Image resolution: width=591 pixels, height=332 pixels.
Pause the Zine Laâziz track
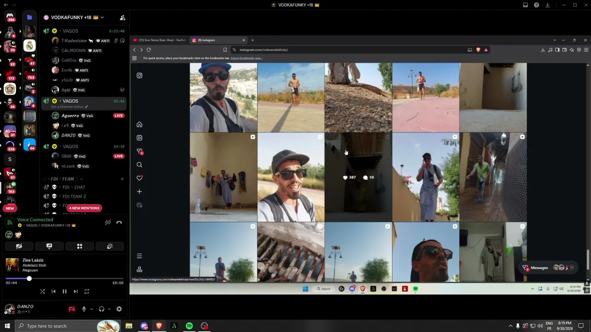pos(65,291)
